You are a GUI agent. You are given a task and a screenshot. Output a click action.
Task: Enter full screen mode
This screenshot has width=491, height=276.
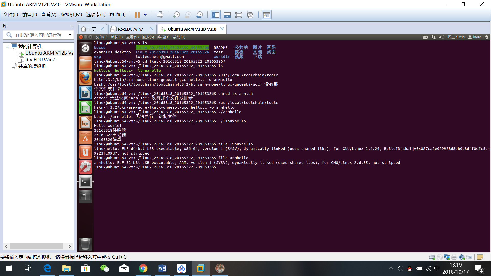click(239, 15)
